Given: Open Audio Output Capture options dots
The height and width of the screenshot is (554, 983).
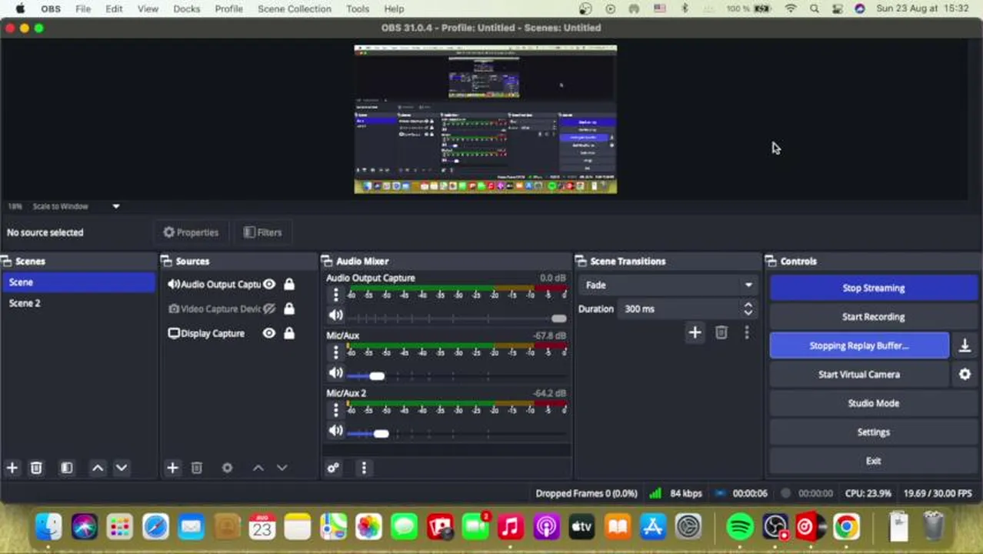Looking at the screenshot, I should tap(335, 295).
